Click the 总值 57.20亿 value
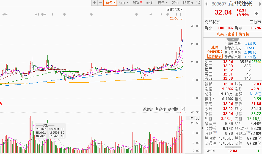Viewport: 262px width, 154px height. (x=254, y=138)
